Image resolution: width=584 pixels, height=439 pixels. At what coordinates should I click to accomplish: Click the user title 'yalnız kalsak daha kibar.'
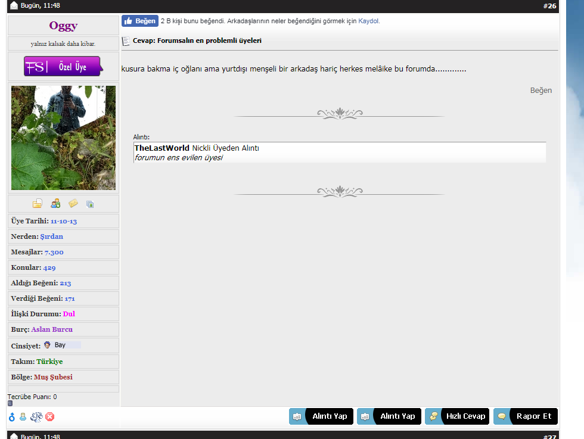coord(63,44)
